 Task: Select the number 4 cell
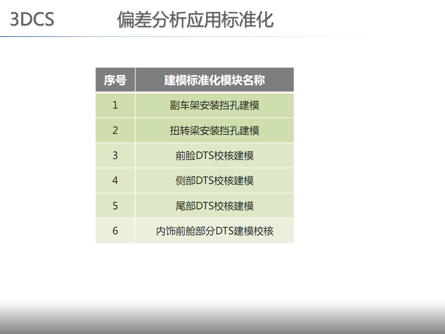click(x=115, y=180)
